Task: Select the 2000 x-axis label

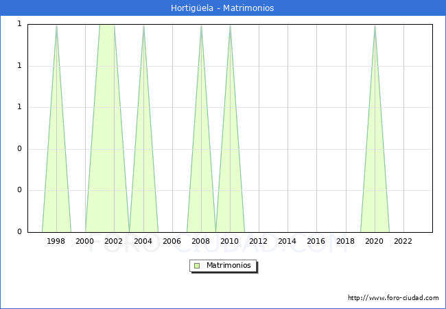Action: [x=85, y=241]
